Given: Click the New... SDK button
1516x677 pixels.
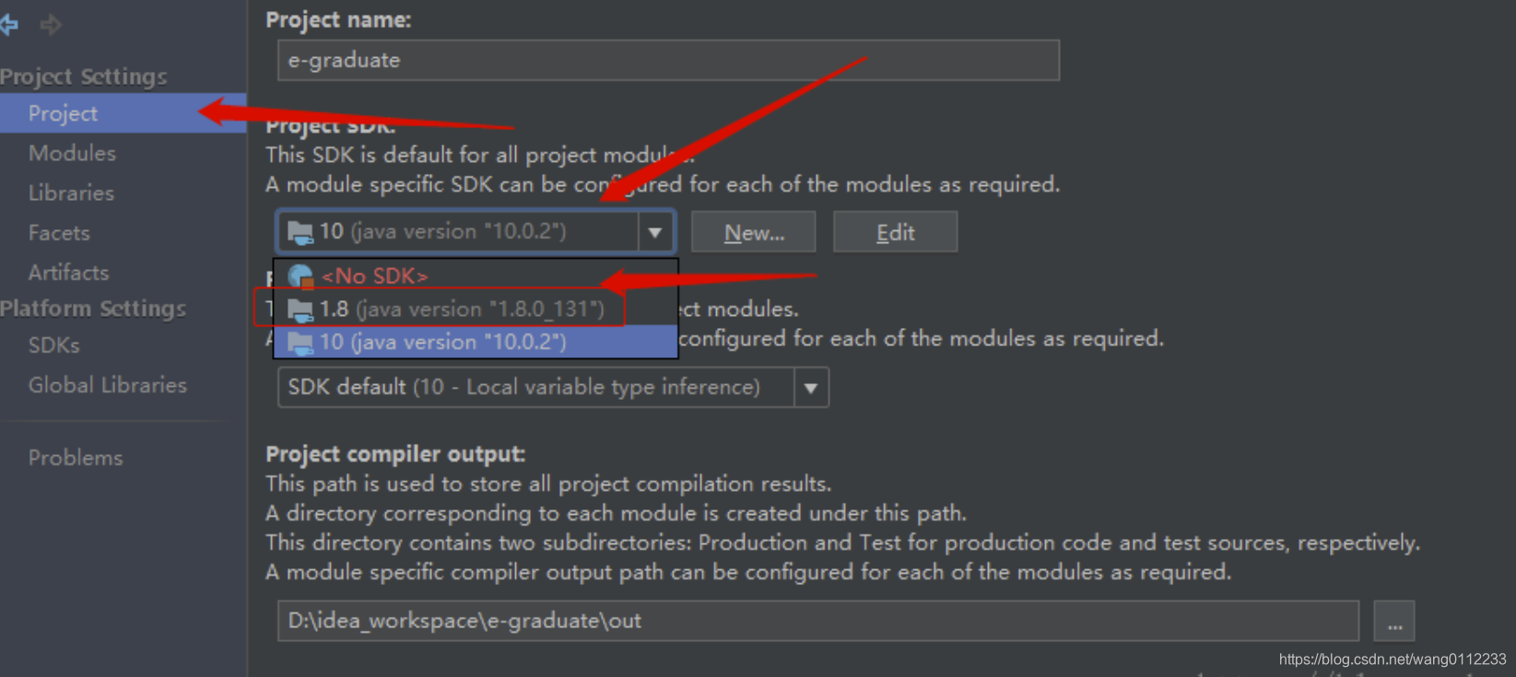Looking at the screenshot, I should point(753,231).
